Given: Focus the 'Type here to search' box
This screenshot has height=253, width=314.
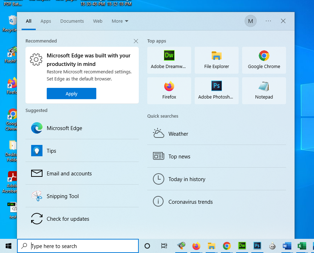Looking at the screenshot, I should [x=78, y=246].
